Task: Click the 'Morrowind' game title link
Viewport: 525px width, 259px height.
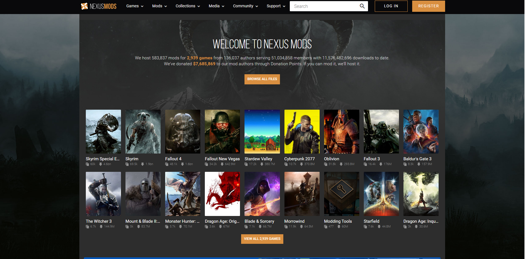Action: click(x=294, y=221)
